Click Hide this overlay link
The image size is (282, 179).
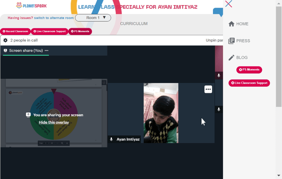click(54, 122)
